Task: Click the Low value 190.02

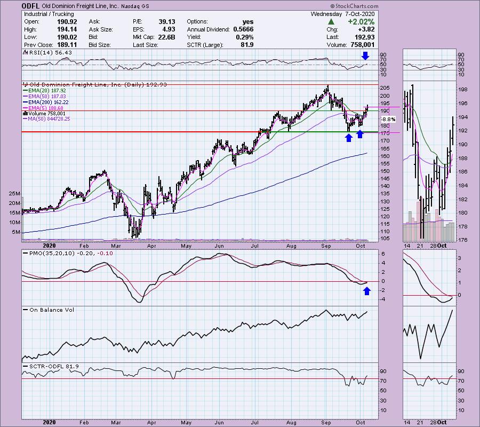Action: 67,37
